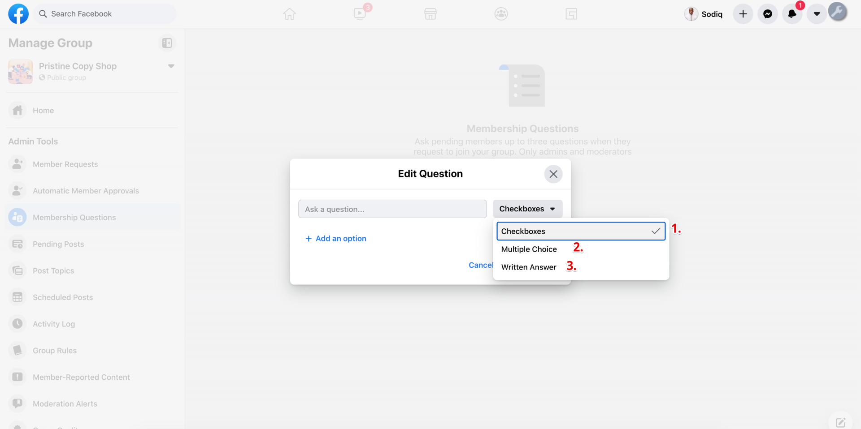861x429 pixels.
Task: Open the Watch video tab icon
Action: tap(360, 14)
